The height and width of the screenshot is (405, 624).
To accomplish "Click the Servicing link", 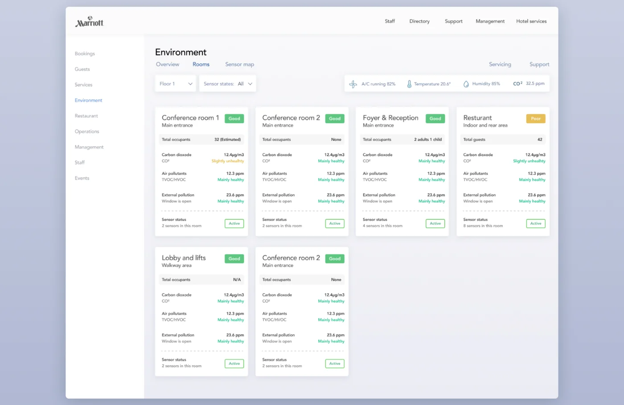I will [x=500, y=64].
